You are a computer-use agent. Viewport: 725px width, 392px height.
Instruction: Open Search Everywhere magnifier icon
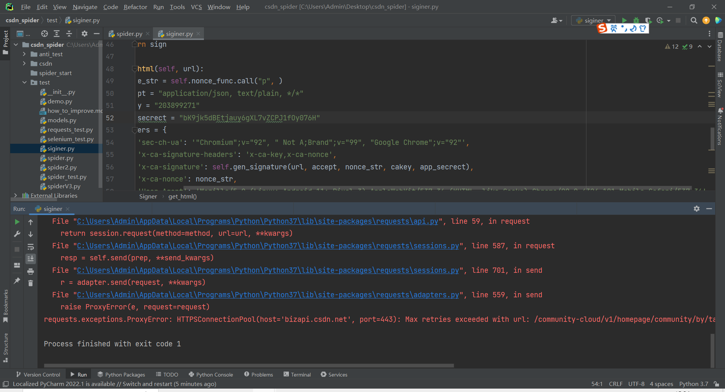point(694,20)
